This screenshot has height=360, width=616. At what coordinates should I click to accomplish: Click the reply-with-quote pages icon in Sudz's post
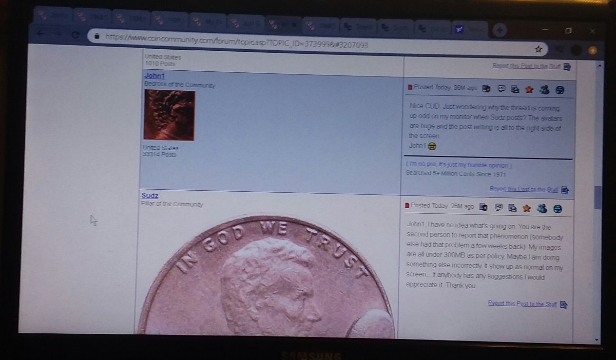click(512, 208)
